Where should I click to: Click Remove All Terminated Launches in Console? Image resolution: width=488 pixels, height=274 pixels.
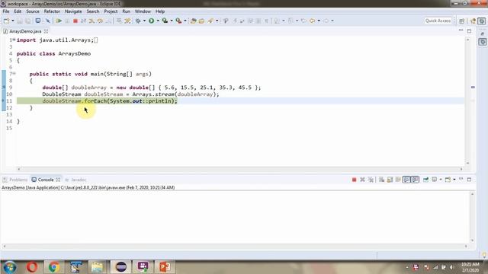point(371,180)
